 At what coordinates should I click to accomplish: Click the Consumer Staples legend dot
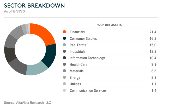tap(64, 38)
